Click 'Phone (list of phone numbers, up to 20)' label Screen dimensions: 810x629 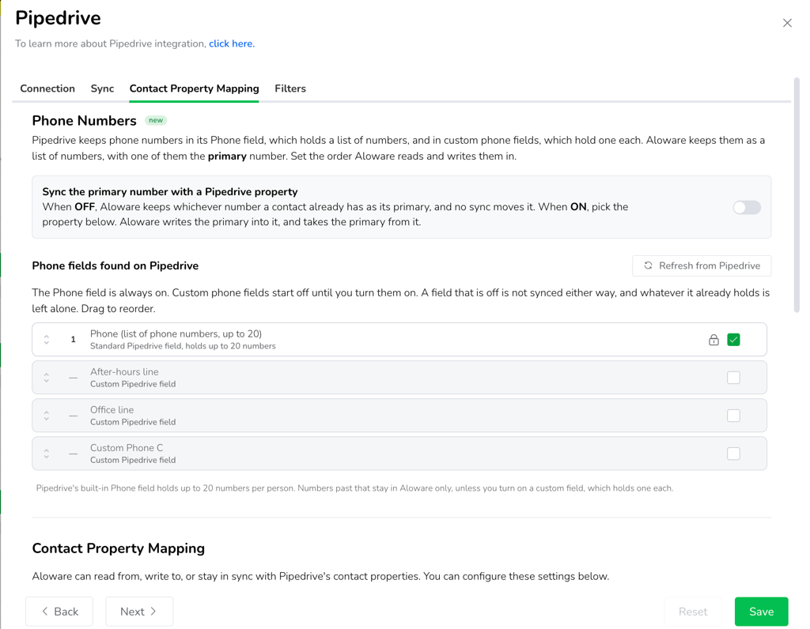point(176,333)
